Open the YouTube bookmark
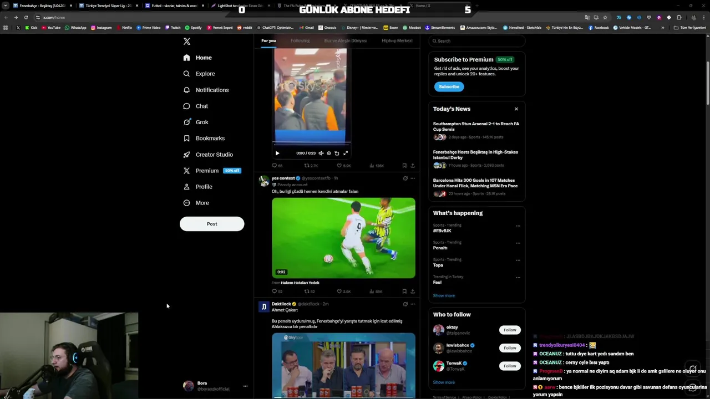710x399 pixels. point(51,28)
